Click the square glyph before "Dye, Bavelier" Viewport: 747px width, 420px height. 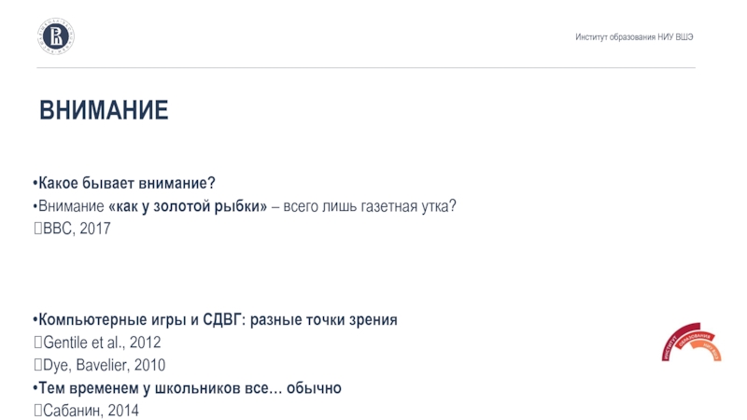point(37,365)
